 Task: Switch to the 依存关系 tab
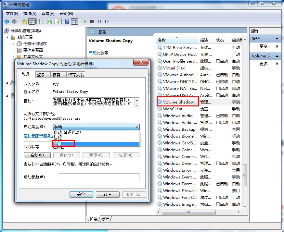76,75
